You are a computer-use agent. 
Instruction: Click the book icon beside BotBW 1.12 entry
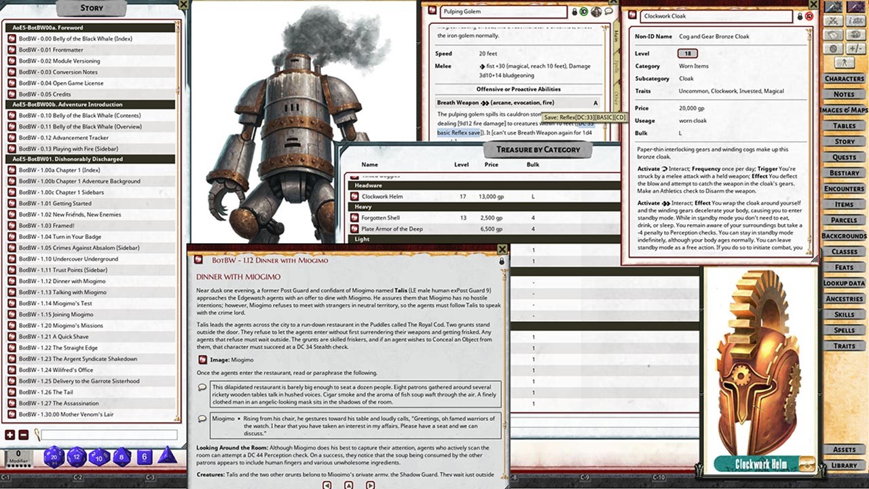pos(198,259)
